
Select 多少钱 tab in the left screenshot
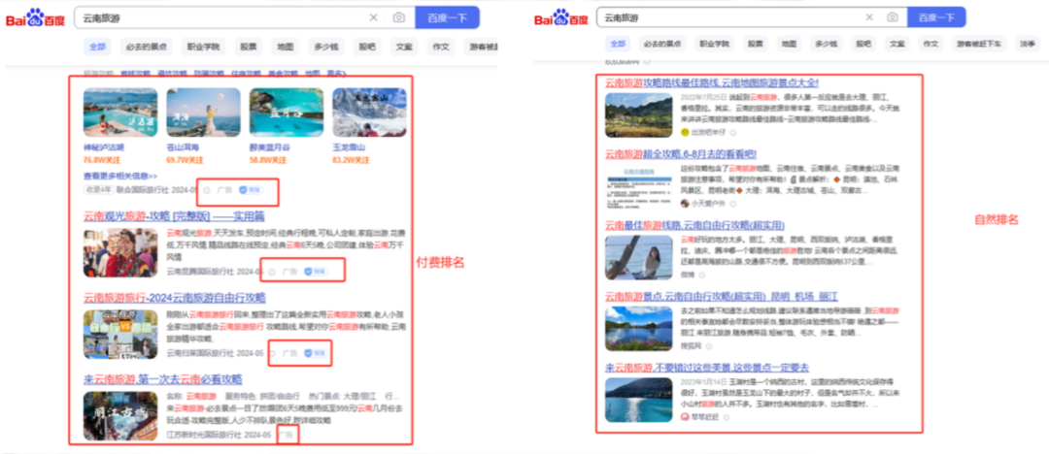[x=326, y=47]
